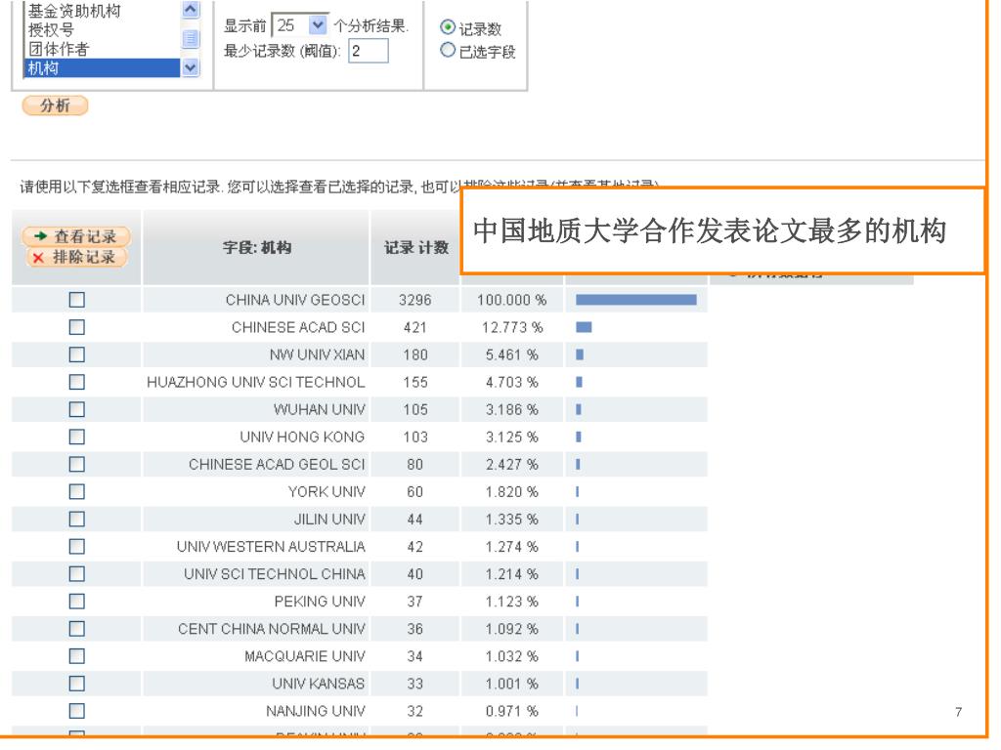Check the HUAZHONG UNIV SCI TECHNOL checkbox
The image size is (1001, 750).
[x=76, y=382]
